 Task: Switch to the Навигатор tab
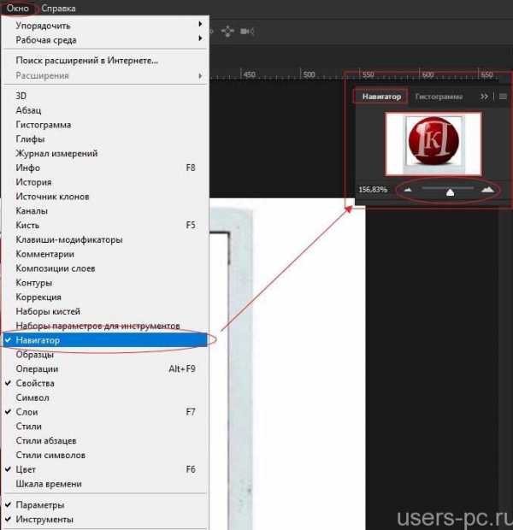[x=381, y=97]
